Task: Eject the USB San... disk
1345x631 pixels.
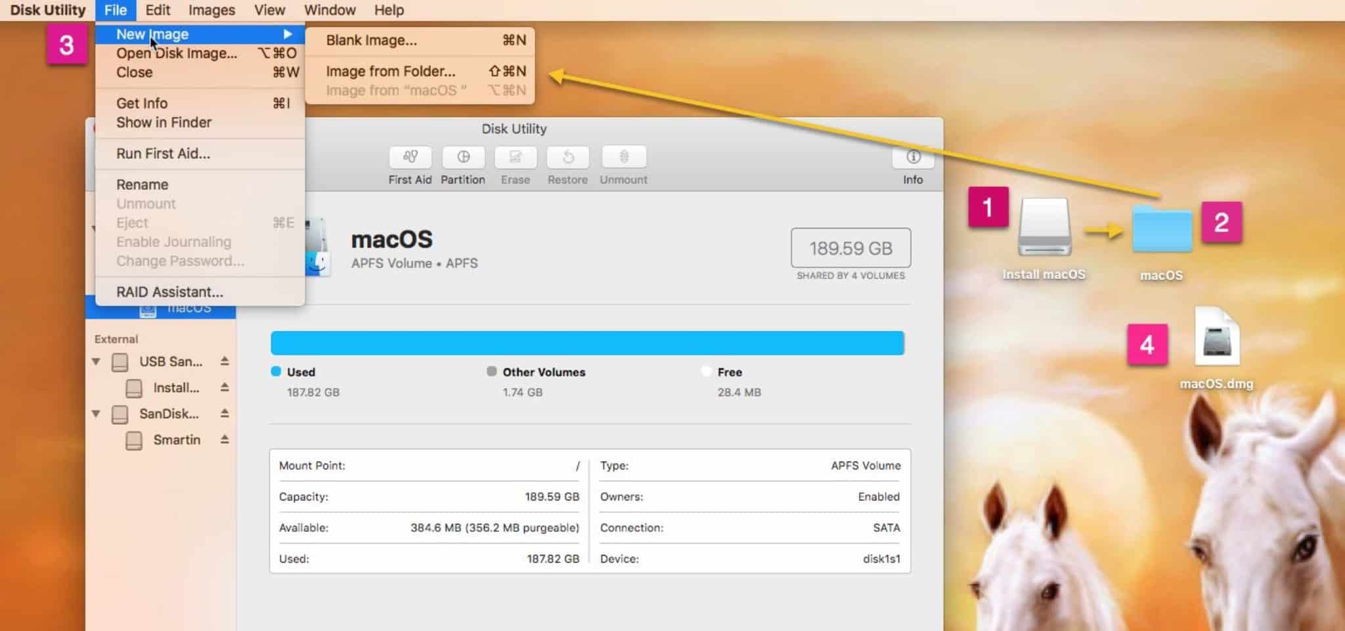Action: pyautogui.click(x=225, y=361)
